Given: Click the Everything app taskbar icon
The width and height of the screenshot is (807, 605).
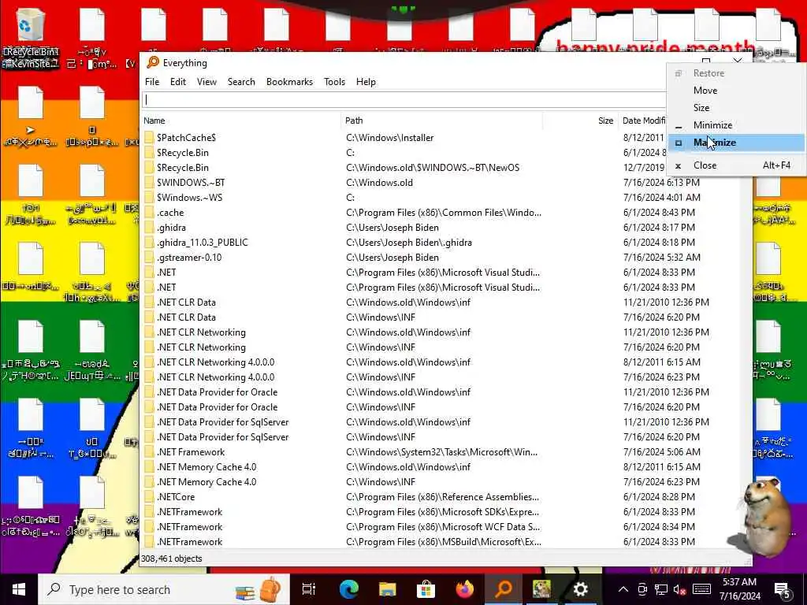Looking at the screenshot, I should pos(504,589).
